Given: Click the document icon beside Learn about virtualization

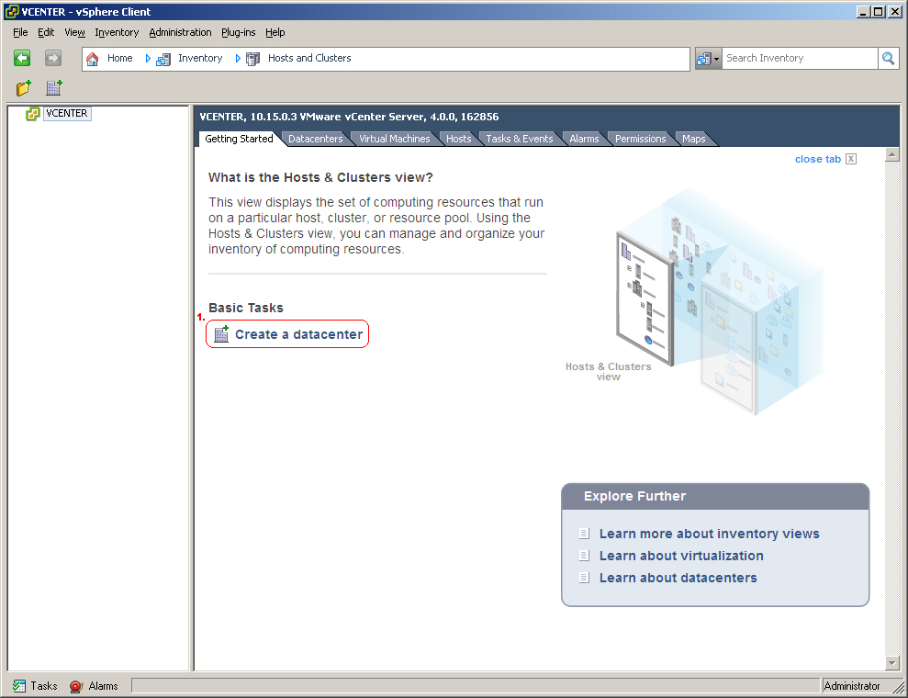Looking at the screenshot, I should (x=584, y=556).
